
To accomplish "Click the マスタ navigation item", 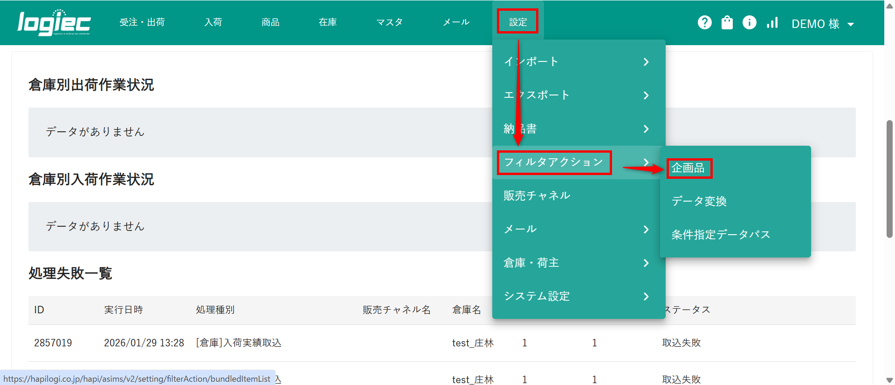I will point(389,22).
